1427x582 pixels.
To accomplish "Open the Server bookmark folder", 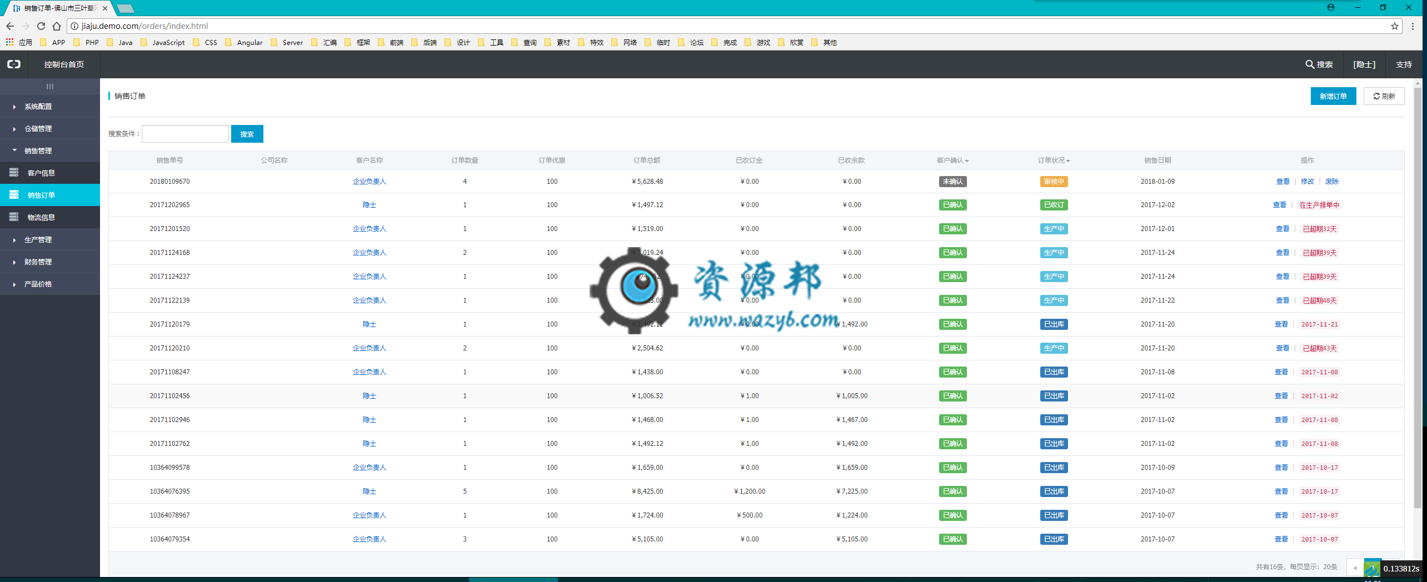I will [x=287, y=42].
